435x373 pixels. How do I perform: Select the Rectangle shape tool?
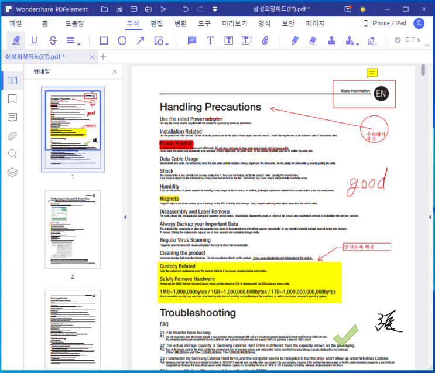click(104, 40)
